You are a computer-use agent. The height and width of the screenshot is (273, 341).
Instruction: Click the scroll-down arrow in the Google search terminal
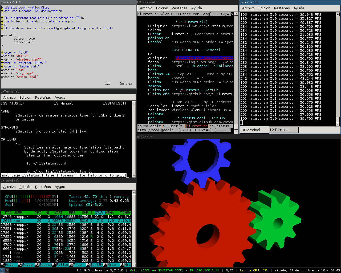236,131
